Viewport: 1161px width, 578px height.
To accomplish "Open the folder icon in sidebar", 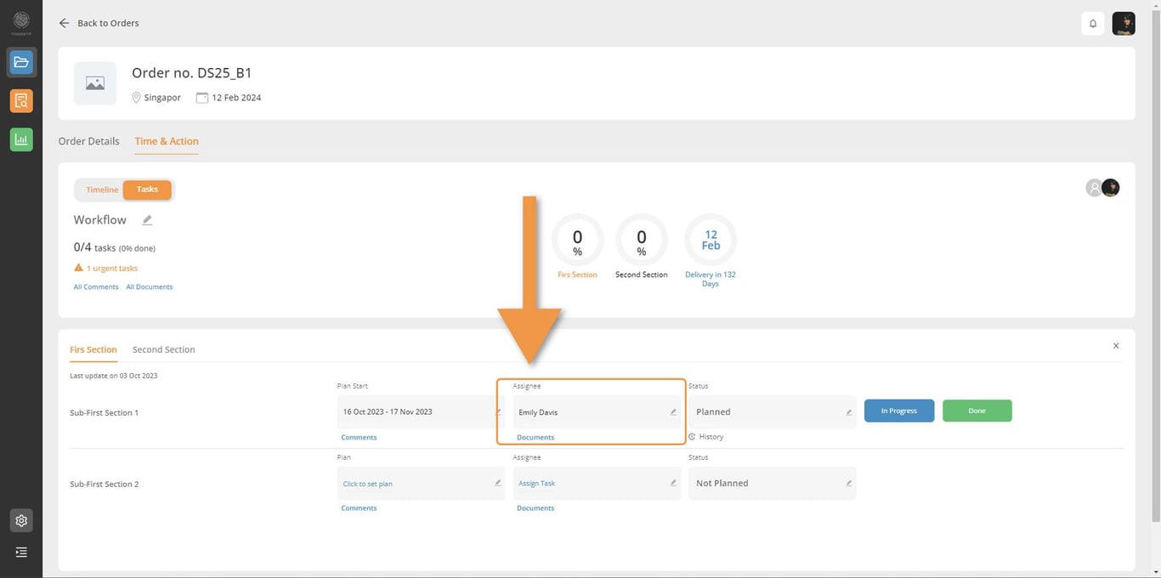I will (21, 62).
